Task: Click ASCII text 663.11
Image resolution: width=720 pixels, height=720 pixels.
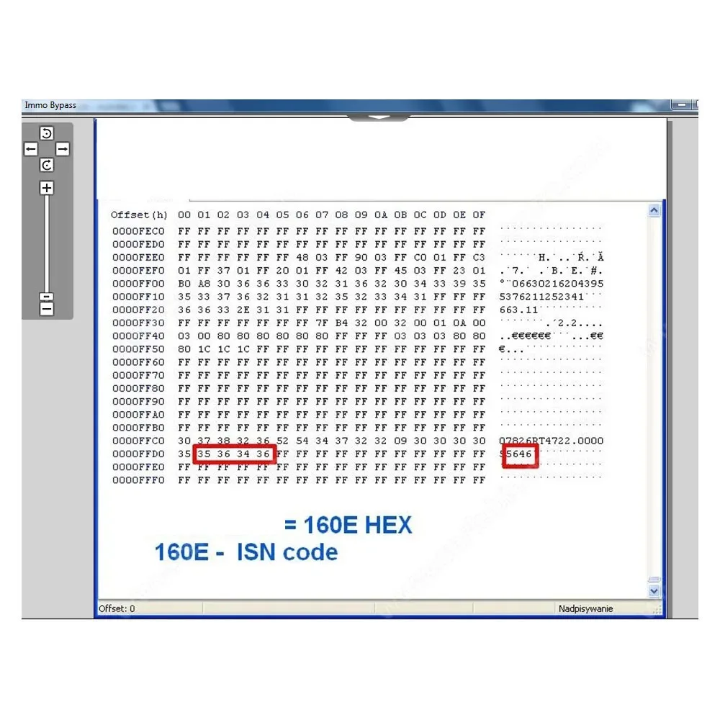Action: [518, 310]
